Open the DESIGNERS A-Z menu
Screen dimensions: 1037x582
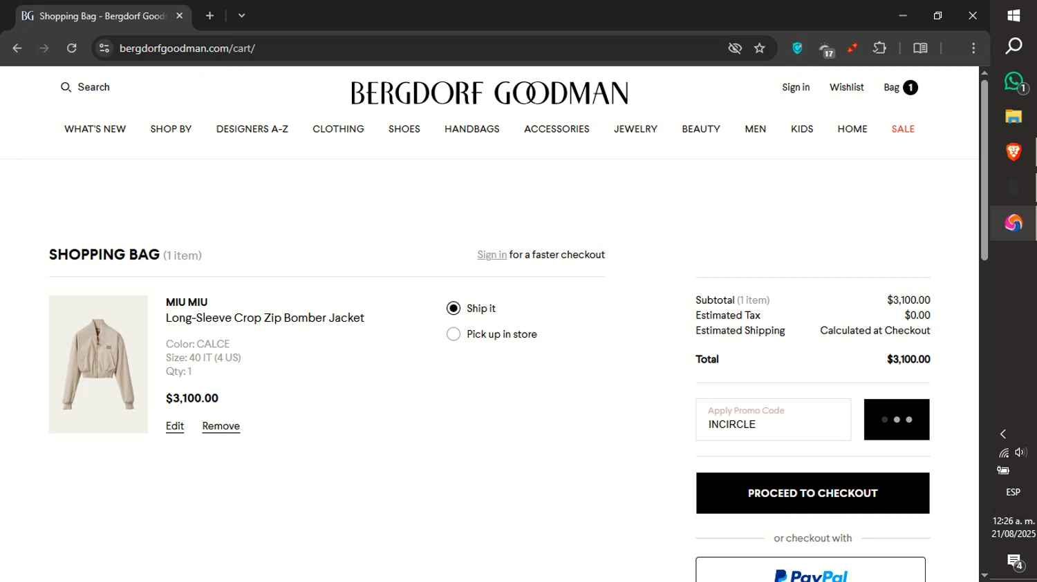click(252, 129)
